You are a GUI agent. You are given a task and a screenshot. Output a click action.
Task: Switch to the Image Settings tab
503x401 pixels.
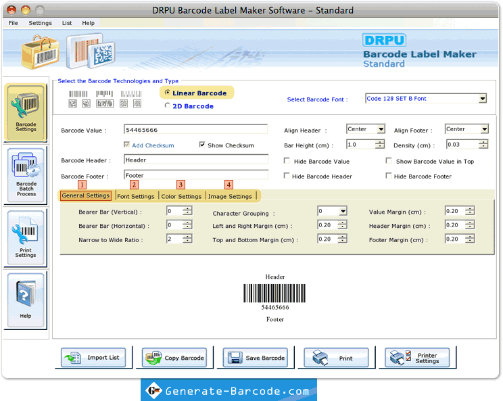tap(230, 196)
